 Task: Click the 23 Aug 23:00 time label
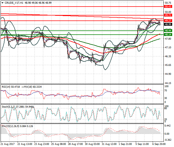[x=42, y=144]
